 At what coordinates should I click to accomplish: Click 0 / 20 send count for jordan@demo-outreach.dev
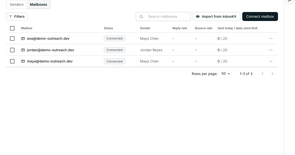(x=222, y=50)
